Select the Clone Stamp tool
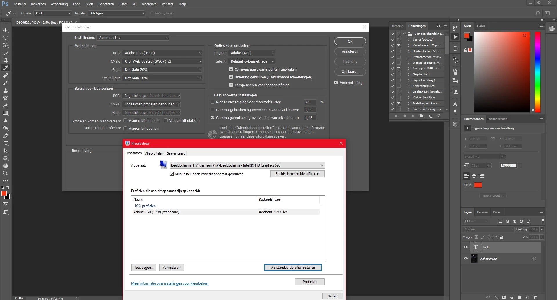Image resolution: width=557 pixels, height=300 pixels. tap(6, 90)
